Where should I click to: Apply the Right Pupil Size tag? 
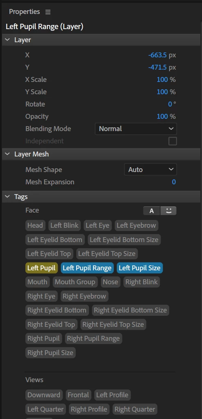point(50,353)
